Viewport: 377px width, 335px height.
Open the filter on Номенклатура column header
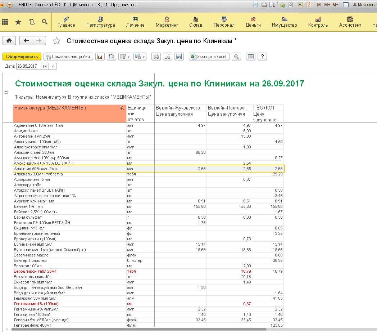tap(122, 108)
